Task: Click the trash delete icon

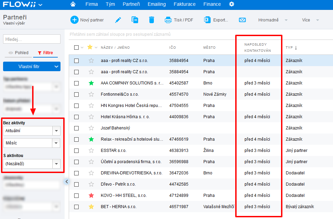Action: (151, 20)
